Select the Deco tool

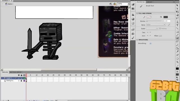coord(177,41)
